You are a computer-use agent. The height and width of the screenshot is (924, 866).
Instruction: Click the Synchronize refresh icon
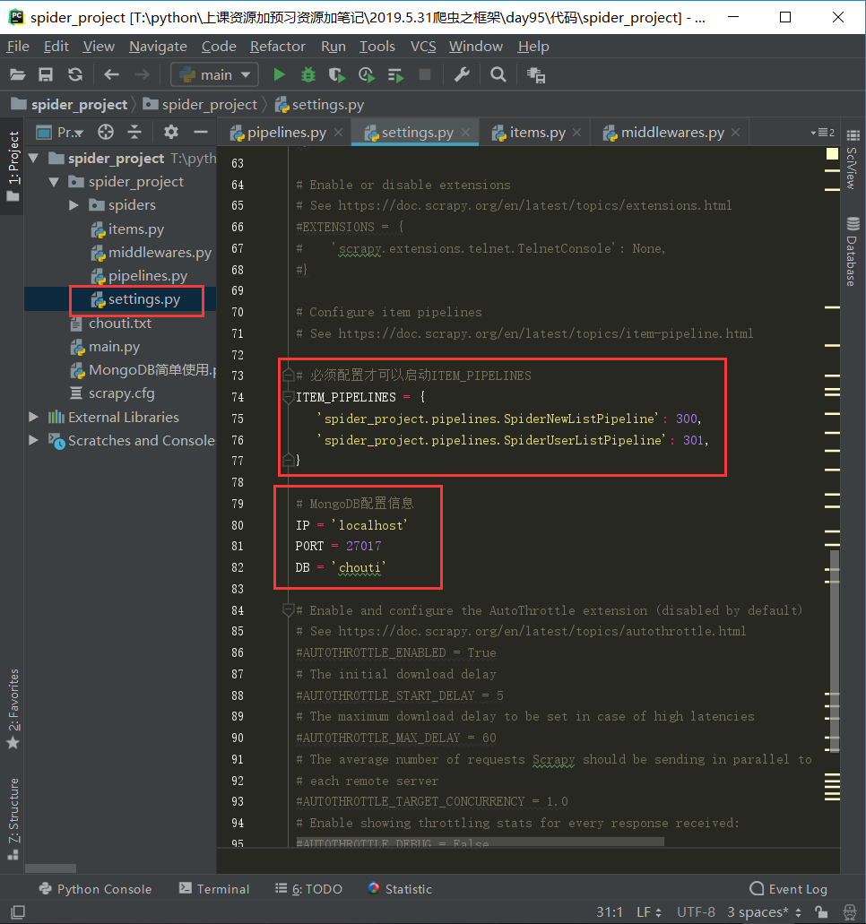(75, 75)
